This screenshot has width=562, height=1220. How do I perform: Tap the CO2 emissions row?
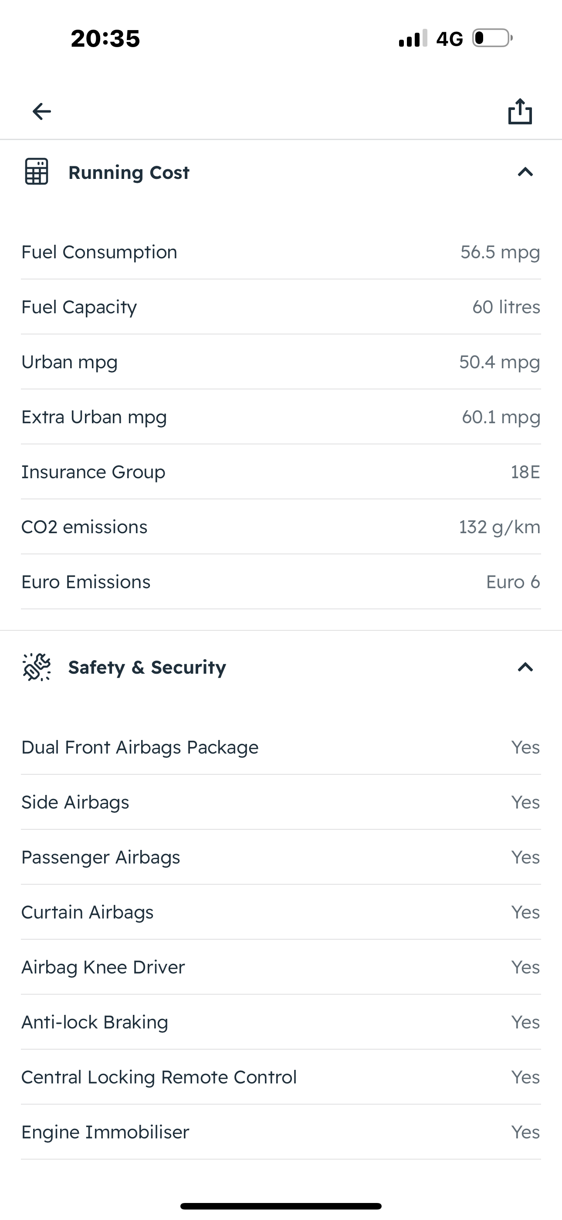[x=281, y=527]
